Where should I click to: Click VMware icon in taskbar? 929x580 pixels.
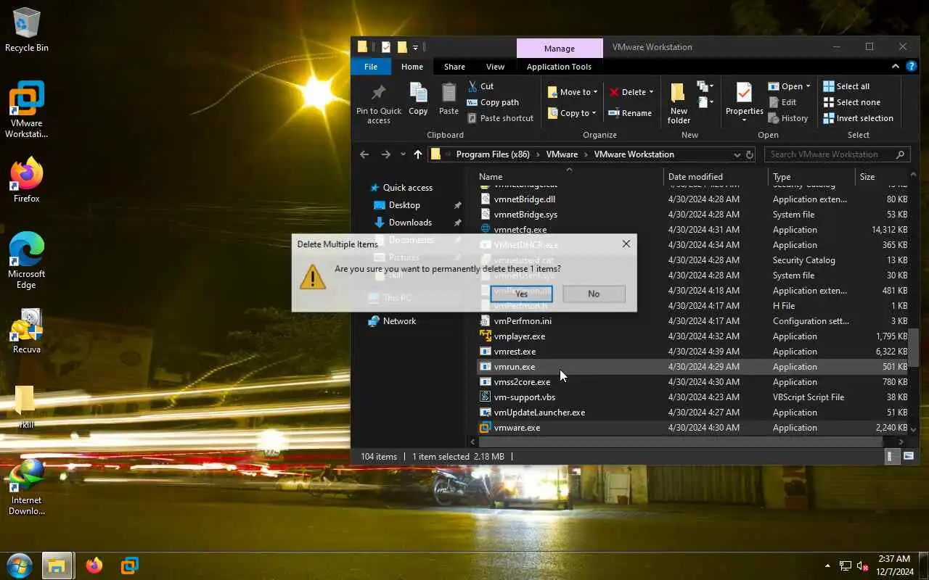pyautogui.click(x=130, y=565)
